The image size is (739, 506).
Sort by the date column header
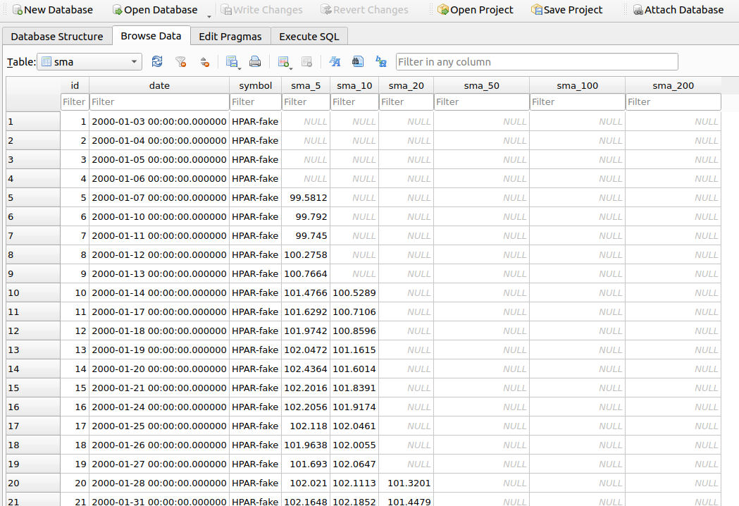coord(159,85)
